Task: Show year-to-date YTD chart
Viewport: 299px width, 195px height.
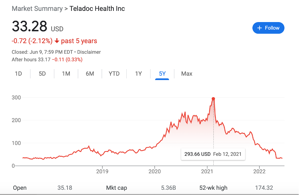Action: 114,74
